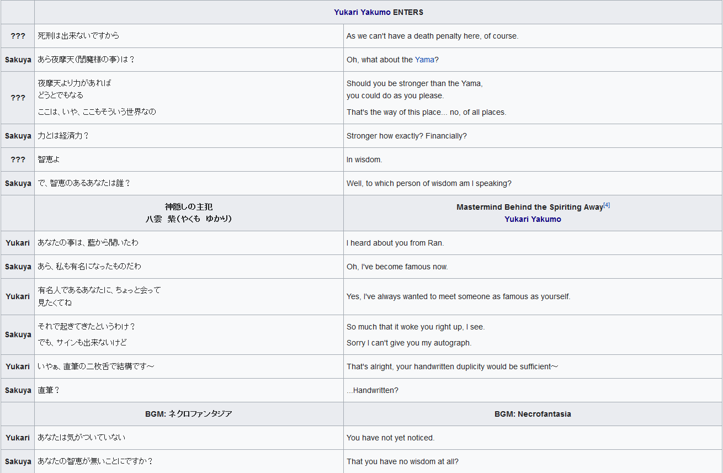
Task: Click "Stronger how exactly? Financially?"
Action: point(407,136)
